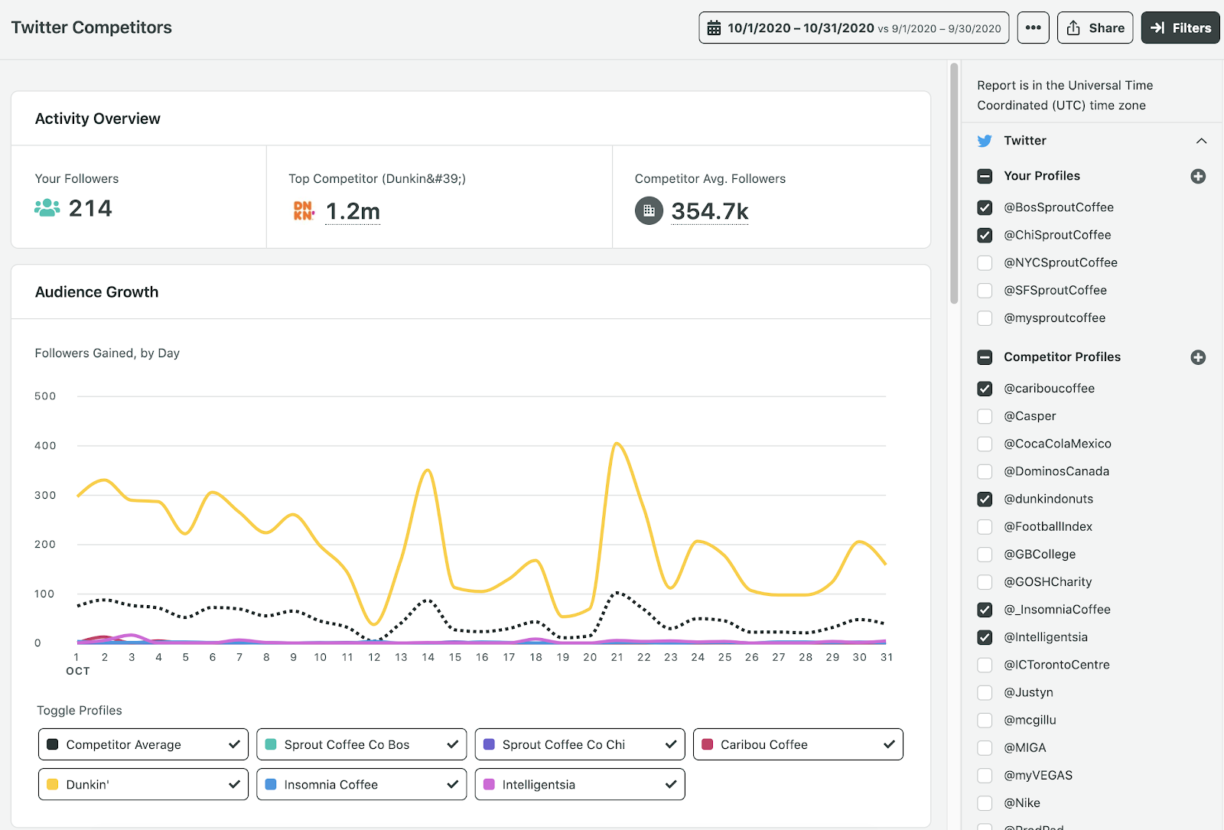Click the vertical scrollbar beside the report
Image resolution: width=1224 pixels, height=830 pixels.
pos(954,184)
